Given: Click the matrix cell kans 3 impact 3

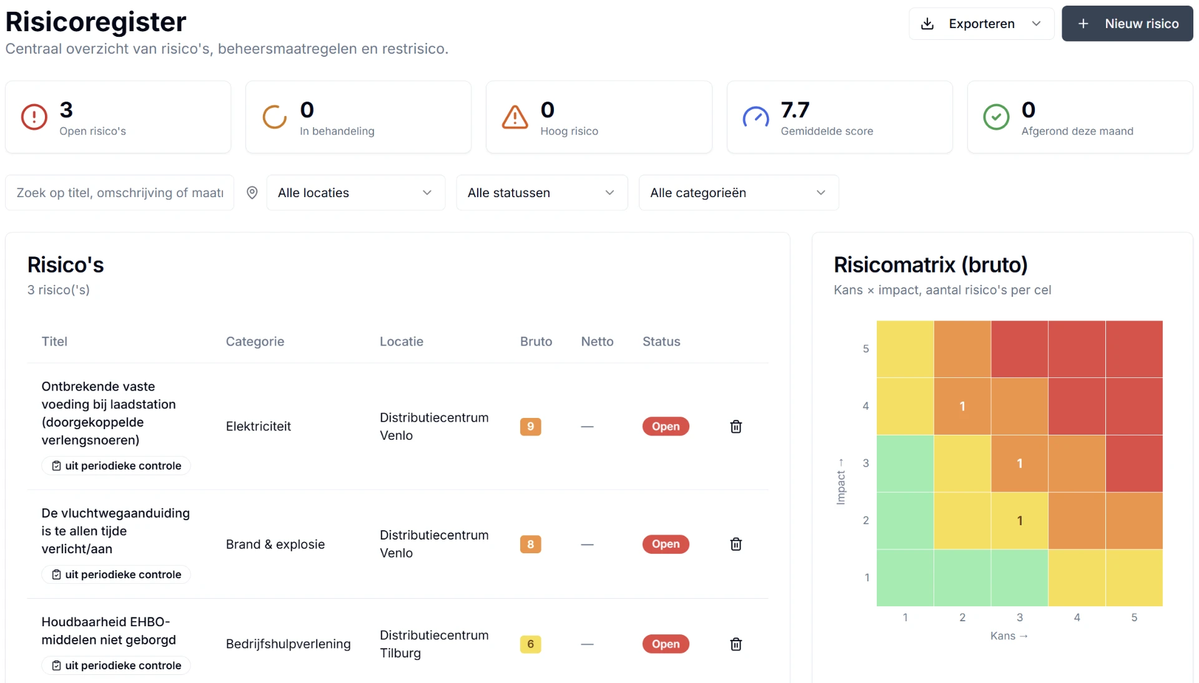Looking at the screenshot, I should pyautogui.click(x=1020, y=463).
